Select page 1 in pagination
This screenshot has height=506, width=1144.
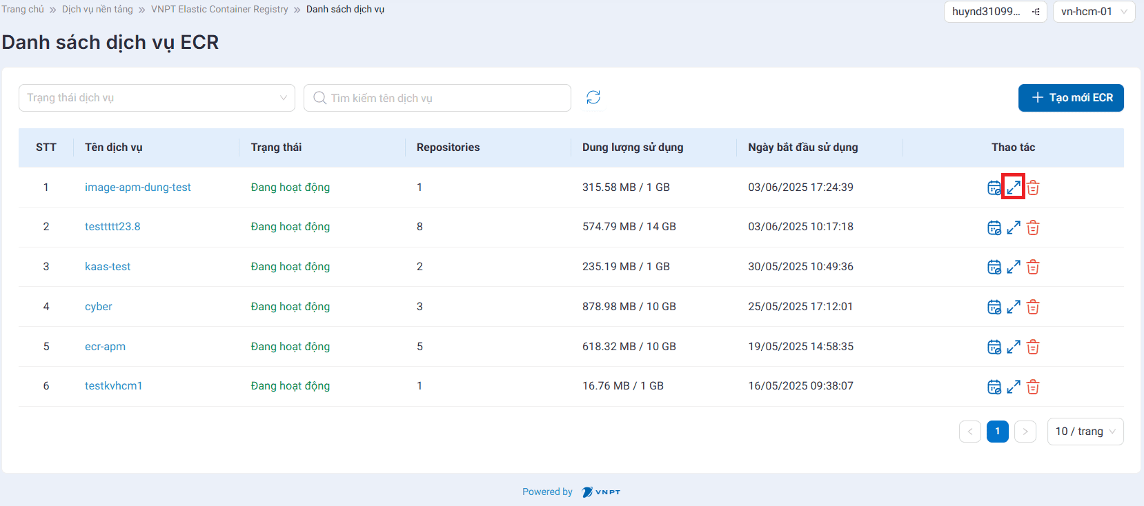point(997,432)
